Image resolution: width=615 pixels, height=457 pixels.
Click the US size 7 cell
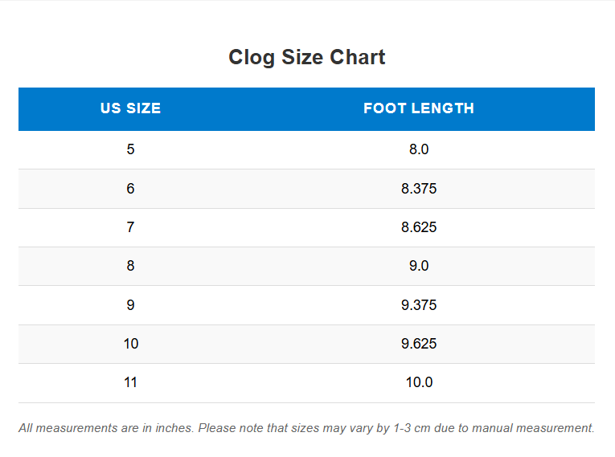coord(130,227)
